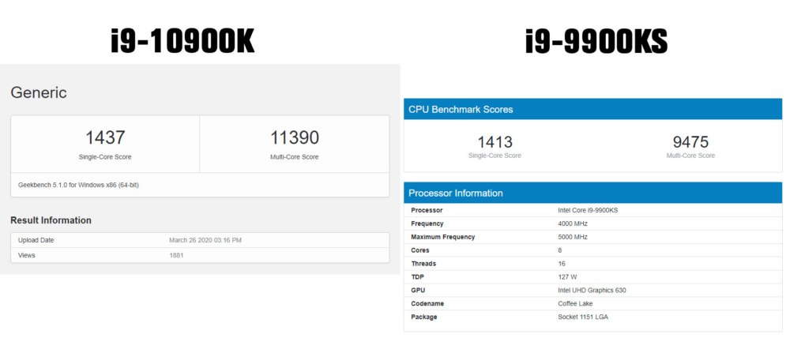Image resolution: width=790 pixels, height=338 pixels.
Task: Click the Frequency row label
Action: pos(427,223)
